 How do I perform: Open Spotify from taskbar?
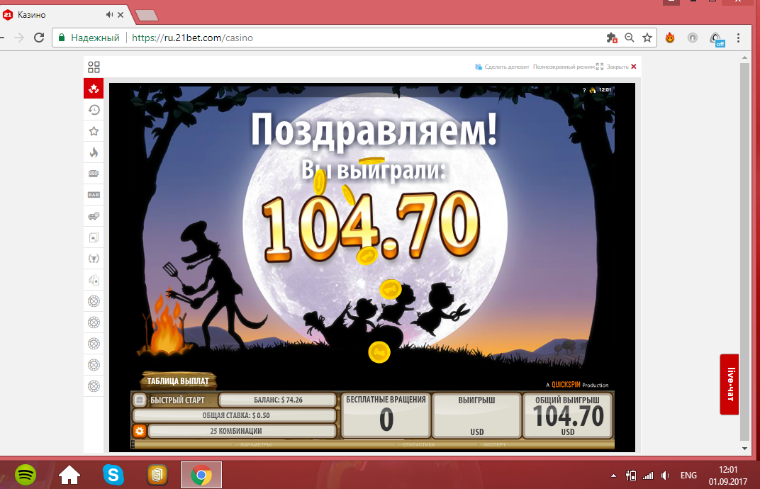coord(26,475)
